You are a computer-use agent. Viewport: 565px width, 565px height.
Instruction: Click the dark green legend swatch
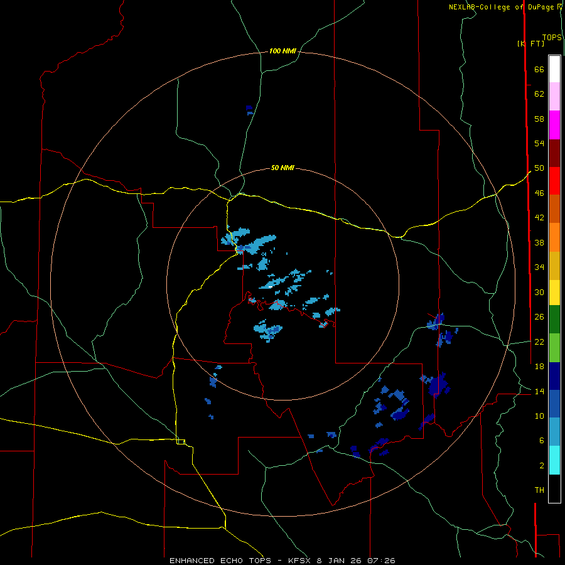(x=554, y=320)
